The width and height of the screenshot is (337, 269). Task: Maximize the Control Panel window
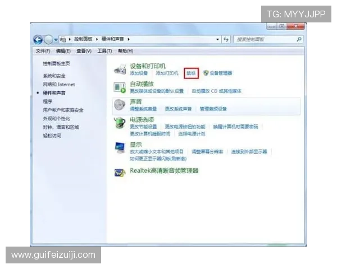(282, 26)
